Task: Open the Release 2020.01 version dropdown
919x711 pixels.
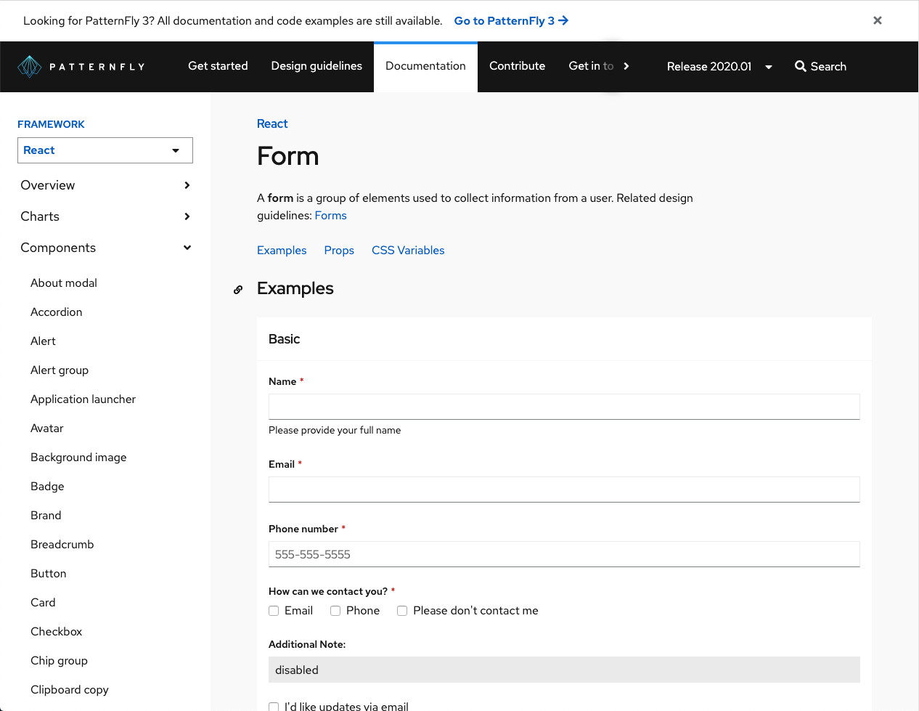Action: click(719, 67)
